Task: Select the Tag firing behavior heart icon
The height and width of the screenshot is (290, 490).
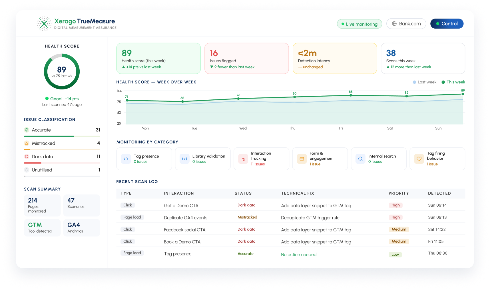Action: pos(419,159)
